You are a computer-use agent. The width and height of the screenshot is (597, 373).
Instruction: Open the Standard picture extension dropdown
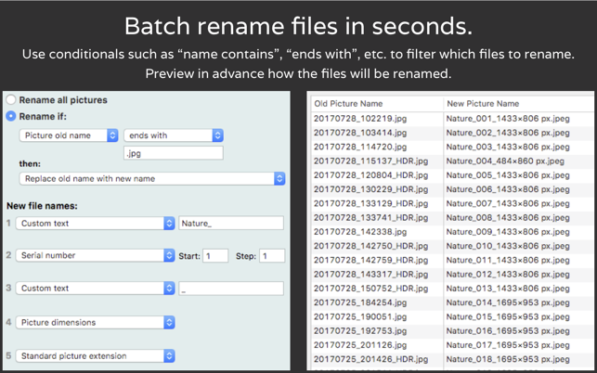[x=96, y=356]
